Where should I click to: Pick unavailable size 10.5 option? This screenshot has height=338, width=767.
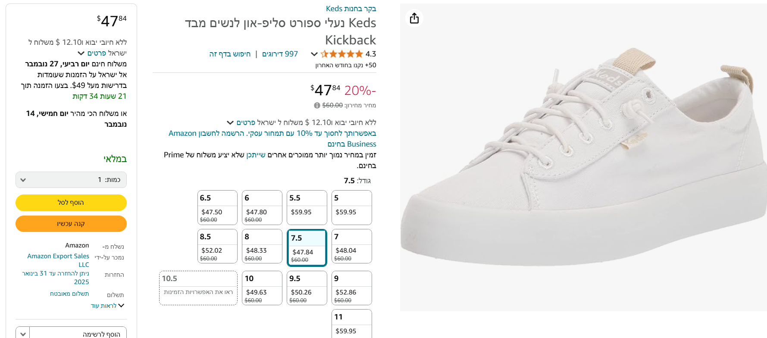click(198, 288)
